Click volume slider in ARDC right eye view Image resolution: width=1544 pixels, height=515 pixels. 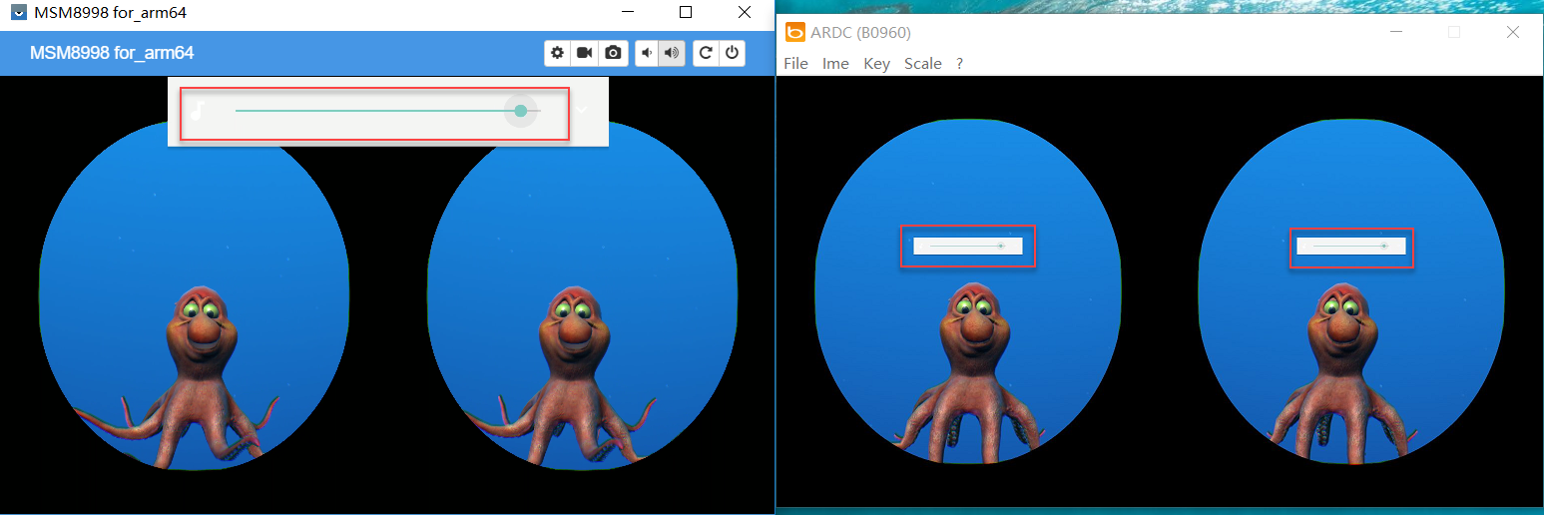[x=1351, y=246]
